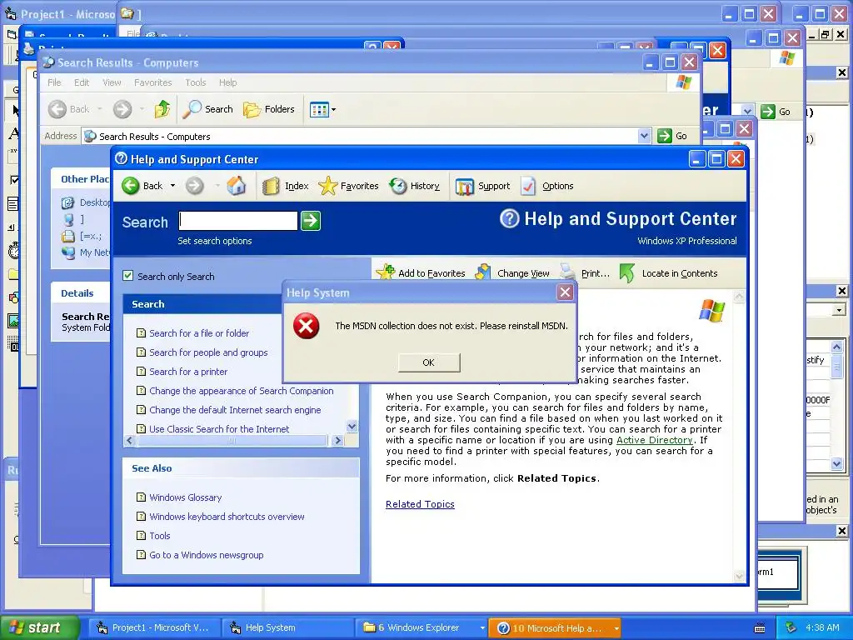Click Up folder icon in Search Results
The height and width of the screenshot is (640, 853).
[x=162, y=109]
